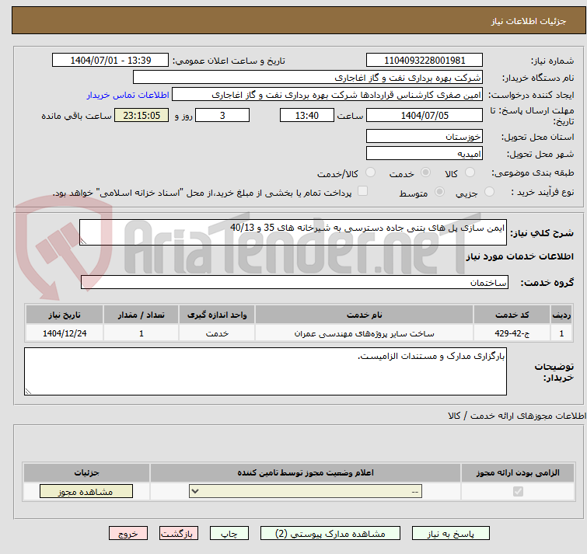Select 'متوسط' purchase type radio

click(x=440, y=192)
